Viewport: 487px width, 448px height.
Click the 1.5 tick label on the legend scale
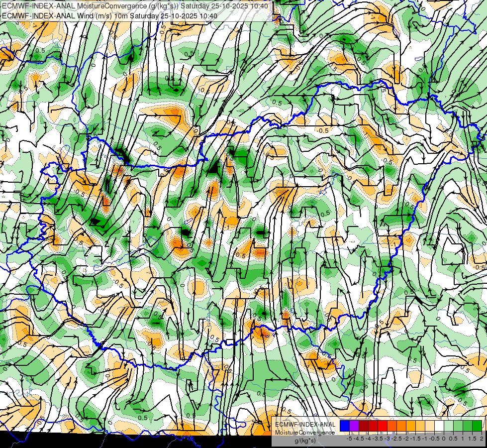[472, 439]
